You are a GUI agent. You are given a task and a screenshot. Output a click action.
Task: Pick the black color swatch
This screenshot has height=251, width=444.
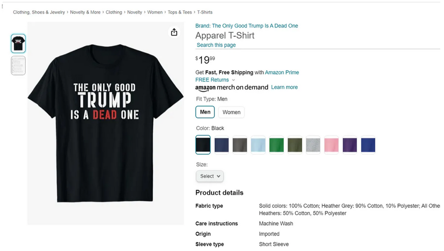203,145
